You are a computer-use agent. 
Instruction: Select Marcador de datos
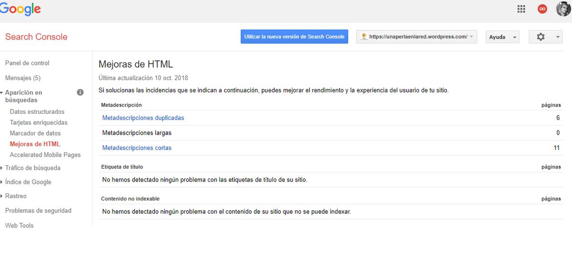point(35,133)
